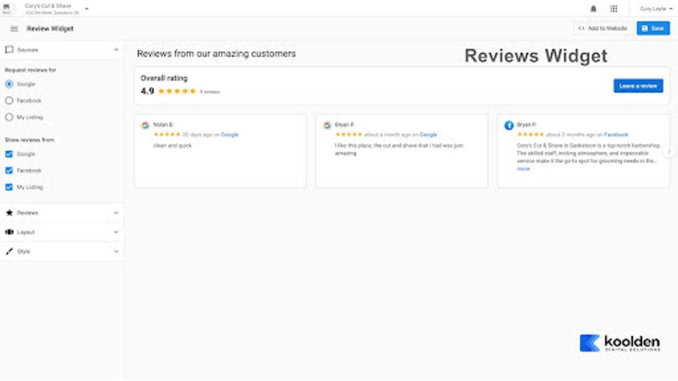Click the Save button
Image resolution: width=678 pixels, height=381 pixels.
653,28
